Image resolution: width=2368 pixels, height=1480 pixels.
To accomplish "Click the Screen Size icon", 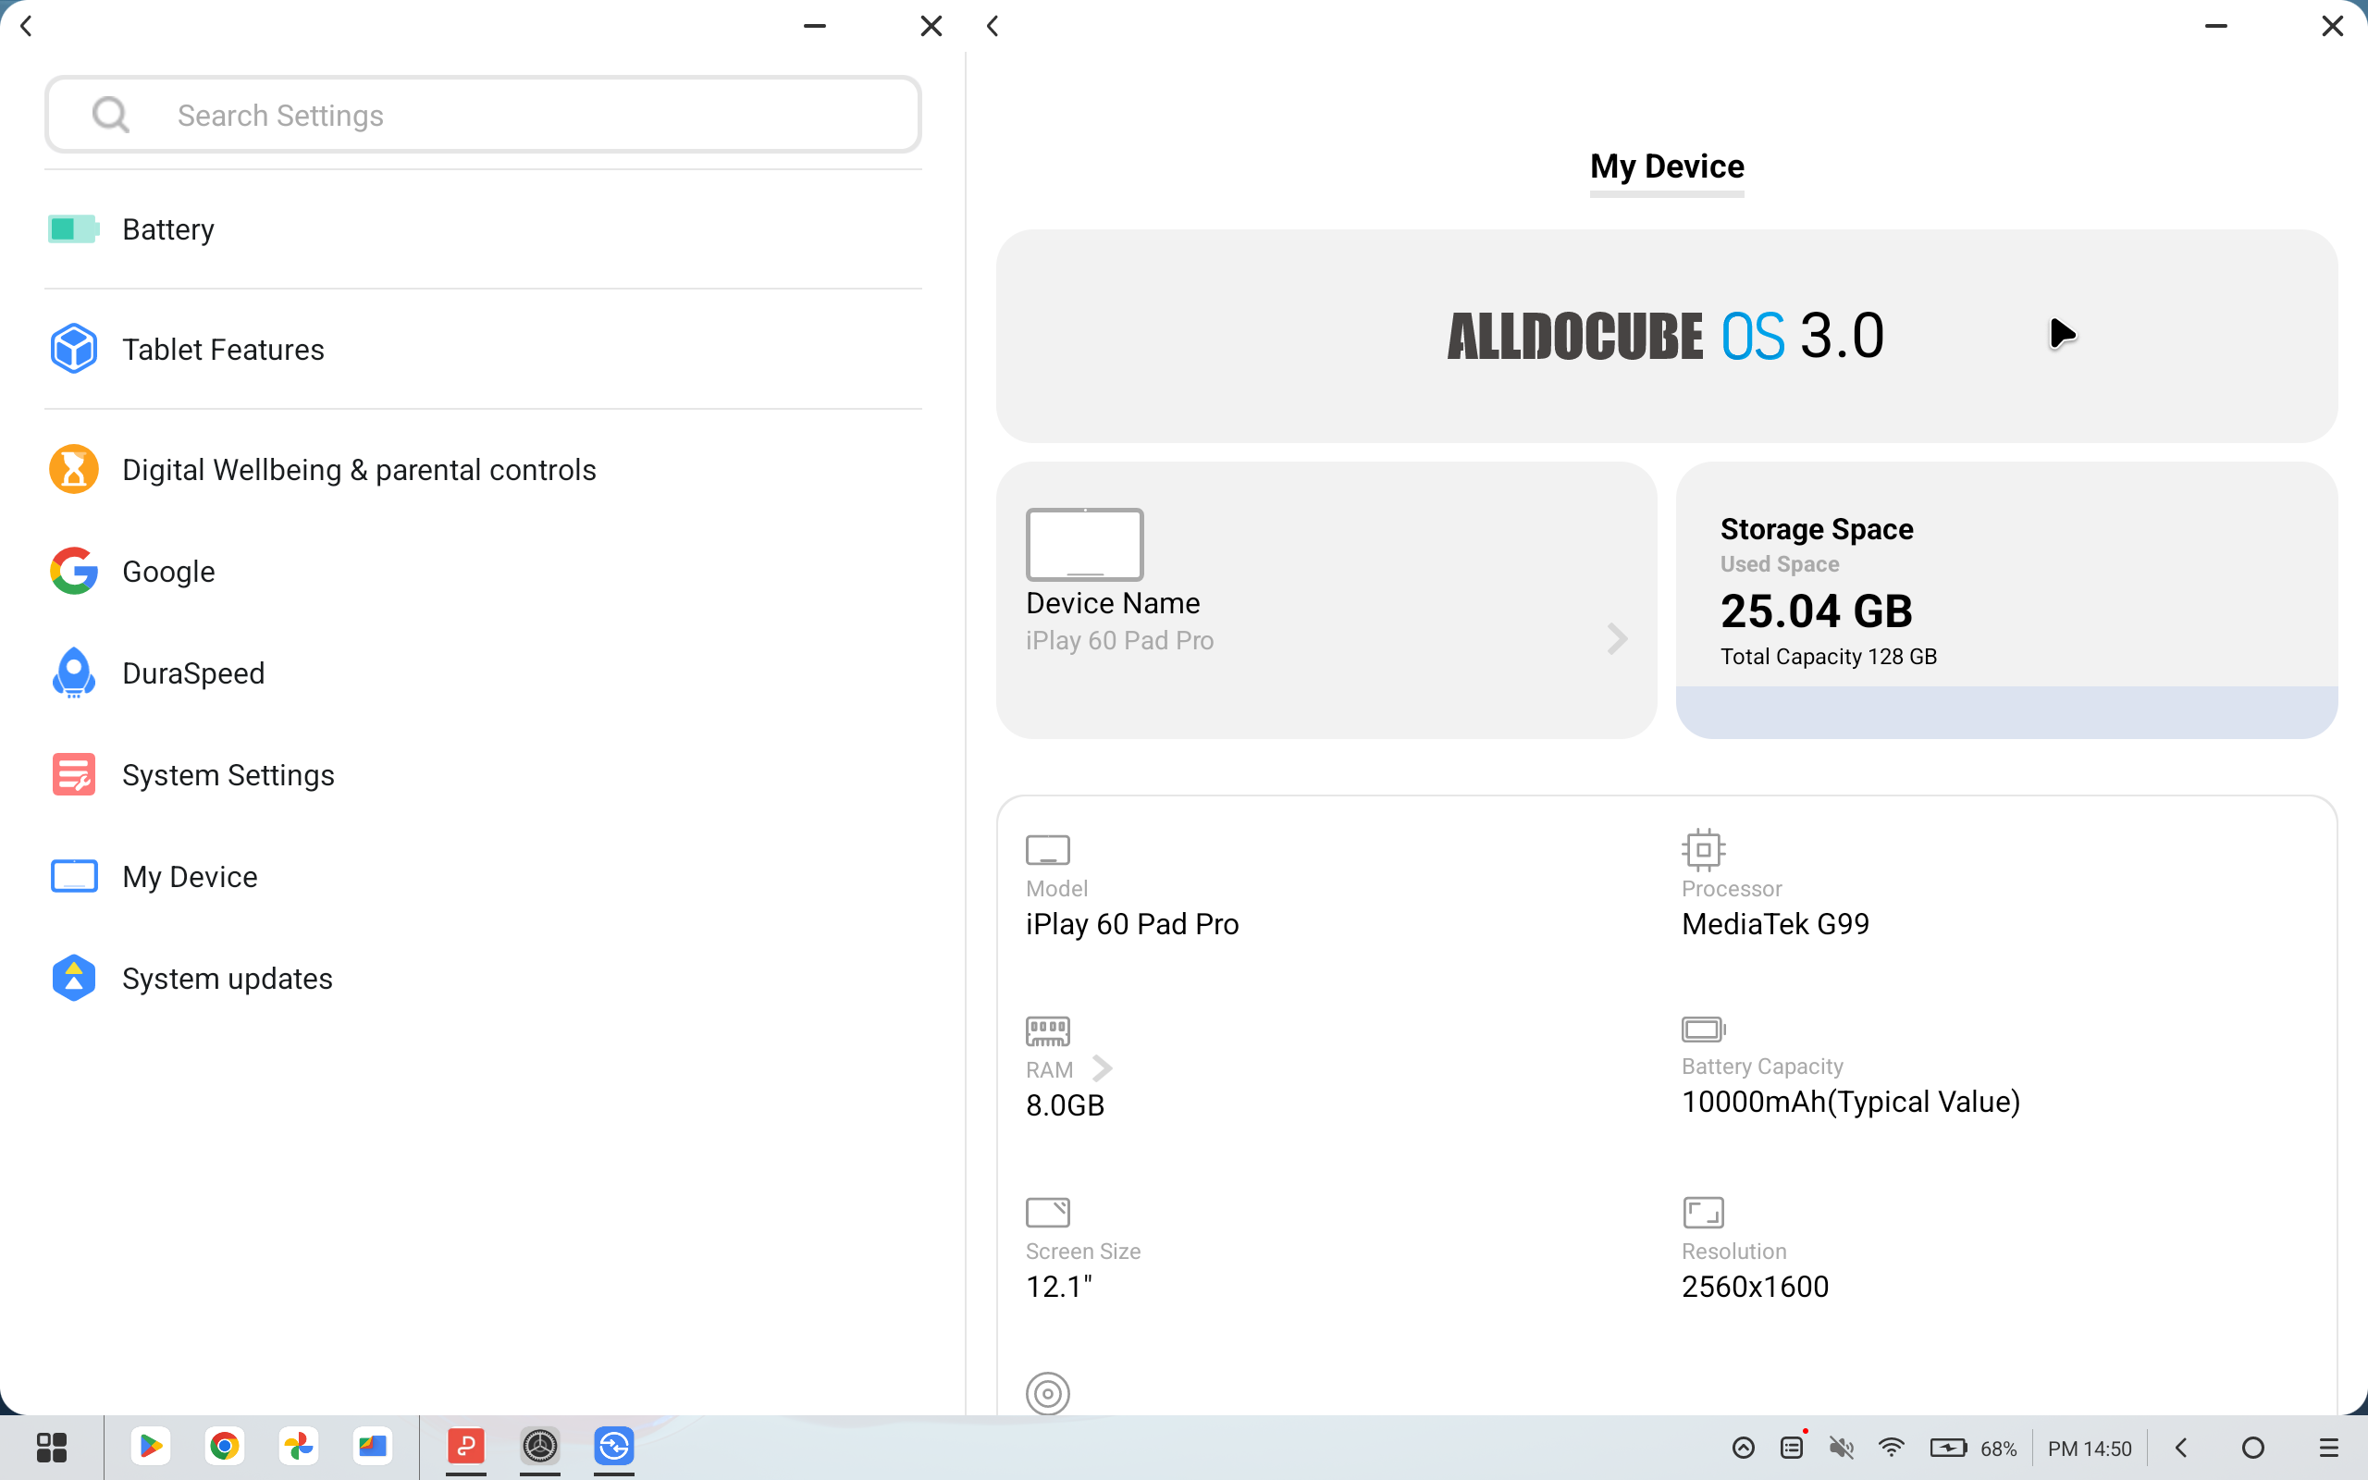I will pyautogui.click(x=1047, y=1212).
